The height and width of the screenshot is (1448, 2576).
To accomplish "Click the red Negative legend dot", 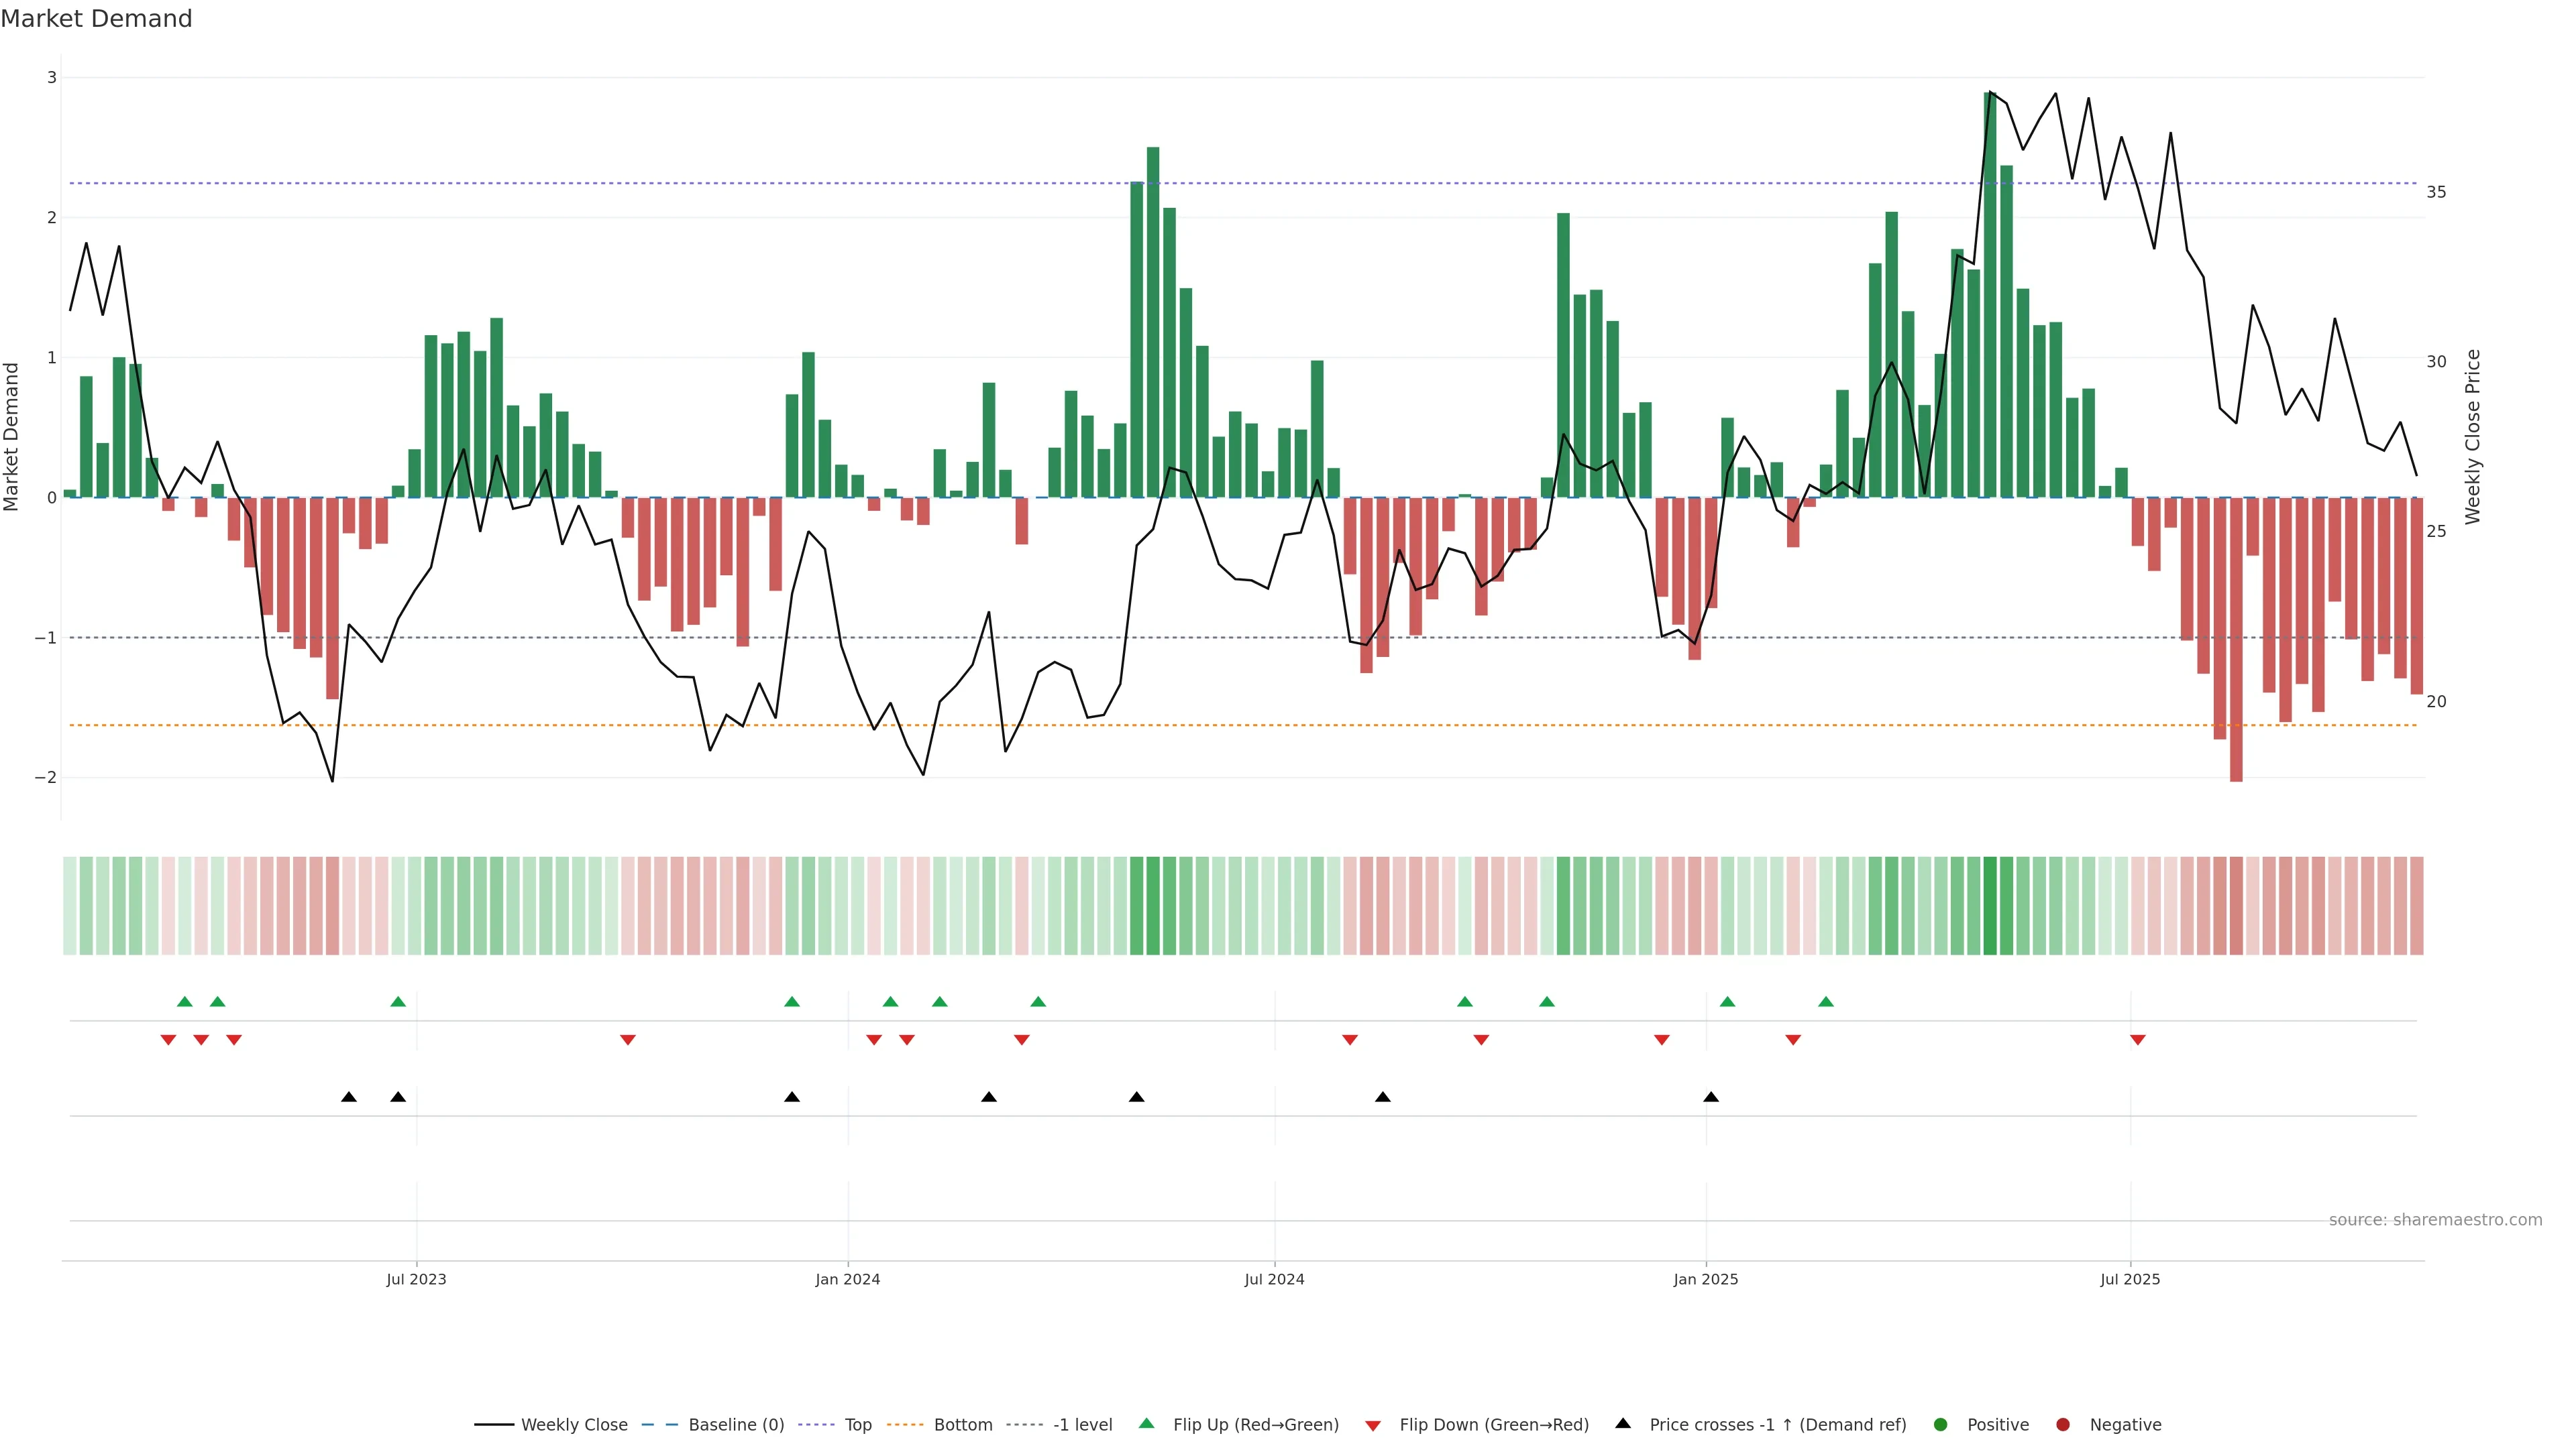I will pyautogui.click(x=2063, y=1425).
